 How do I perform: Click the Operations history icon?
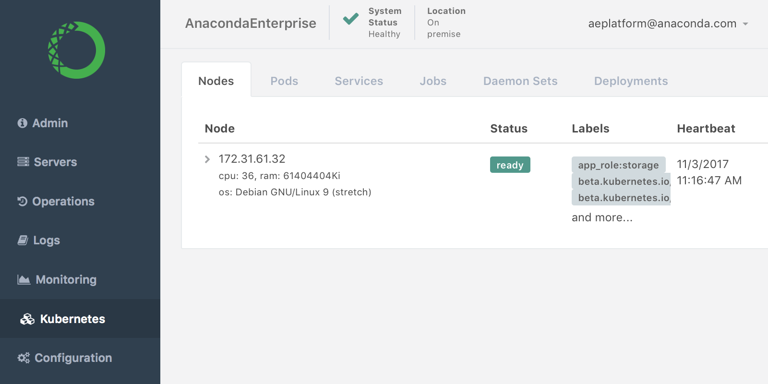click(23, 201)
